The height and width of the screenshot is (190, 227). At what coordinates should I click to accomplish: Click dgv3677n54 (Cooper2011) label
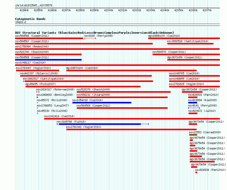pyautogui.click(x=207, y=154)
